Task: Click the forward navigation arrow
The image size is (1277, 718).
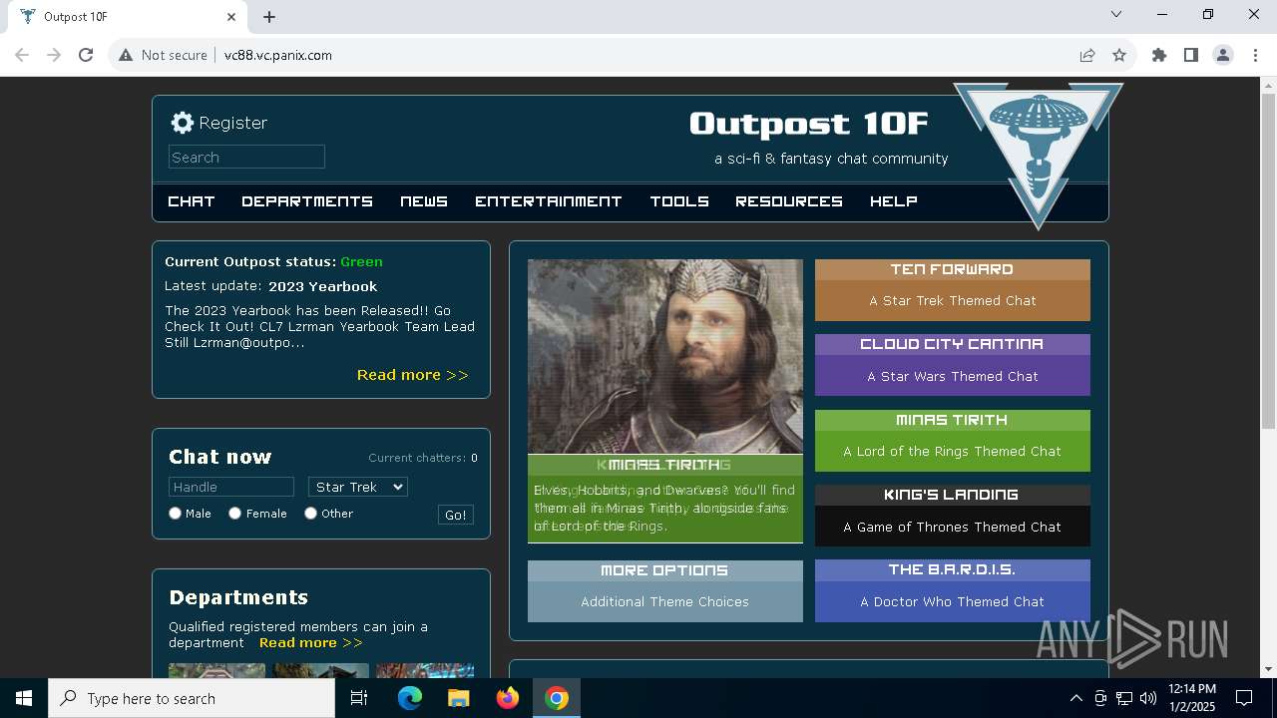Action: (54, 55)
